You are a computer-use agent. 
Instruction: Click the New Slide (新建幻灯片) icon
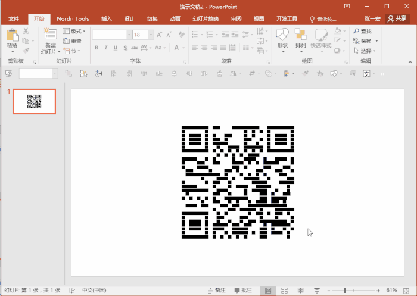(x=50, y=35)
